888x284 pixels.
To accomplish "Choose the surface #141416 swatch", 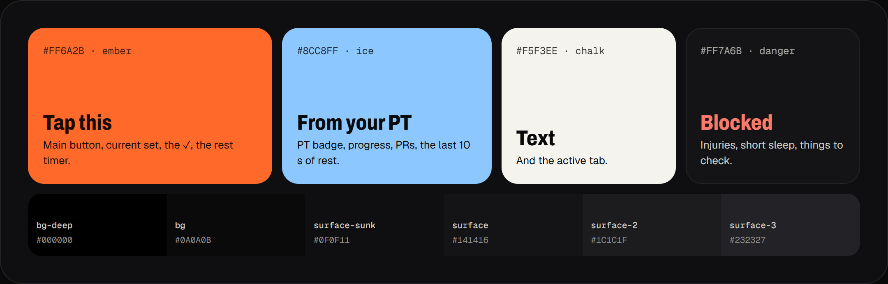I will [x=513, y=225].
